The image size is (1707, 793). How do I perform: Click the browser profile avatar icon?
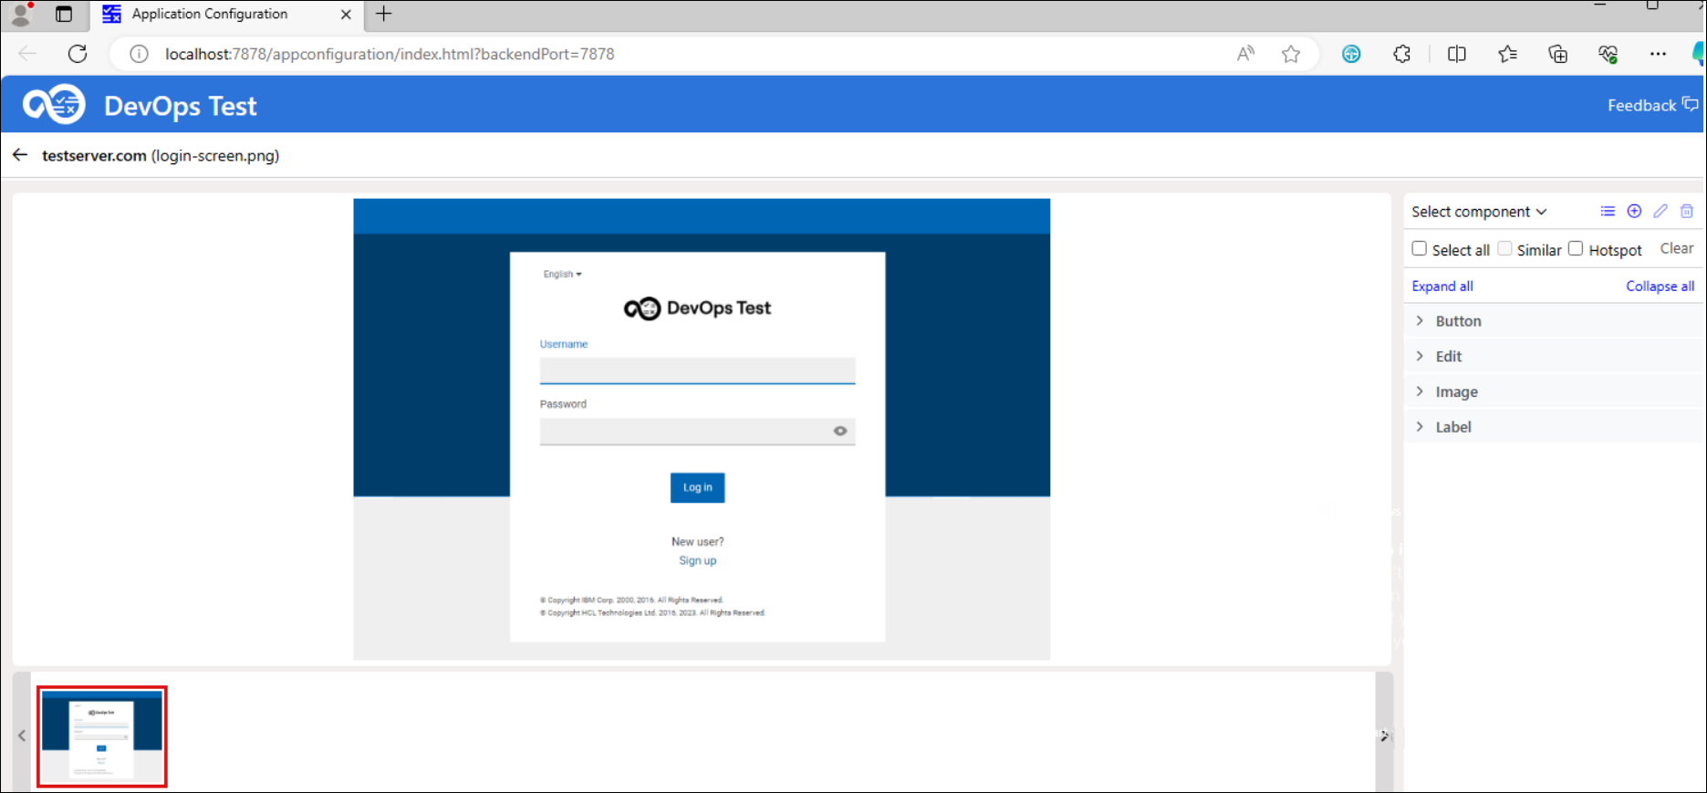(20, 14)
